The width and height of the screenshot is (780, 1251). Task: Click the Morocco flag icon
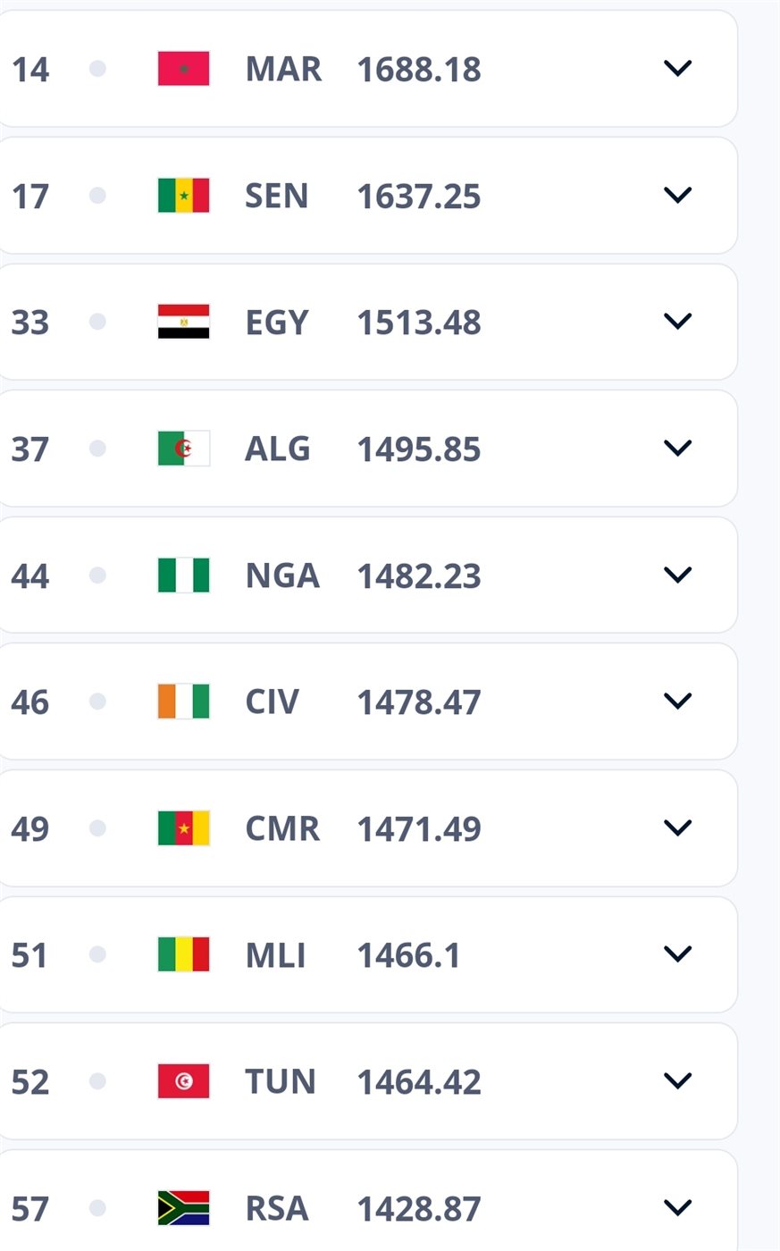tap(183, 69)
